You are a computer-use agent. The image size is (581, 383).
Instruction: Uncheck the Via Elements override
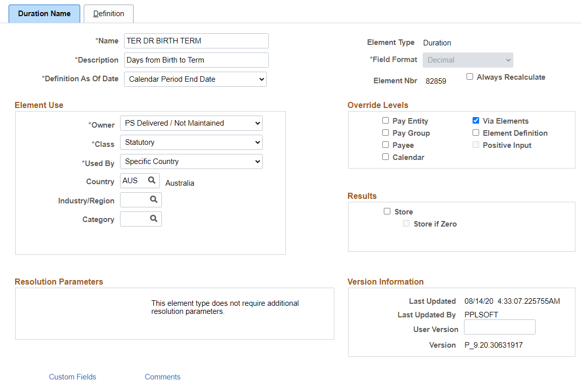[476, 121]
